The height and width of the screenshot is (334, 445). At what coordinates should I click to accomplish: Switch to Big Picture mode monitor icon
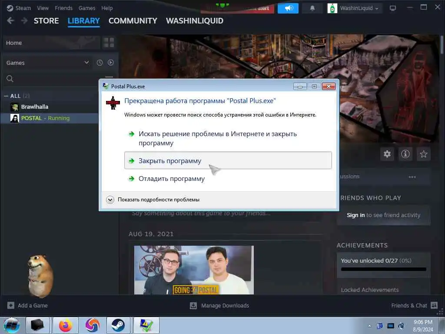[x=393, y=8]
